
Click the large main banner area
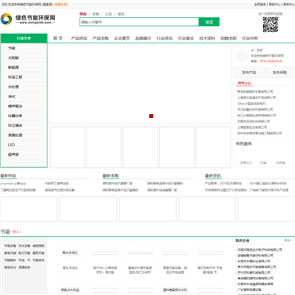pyautogui.click(x=140, y=84)
